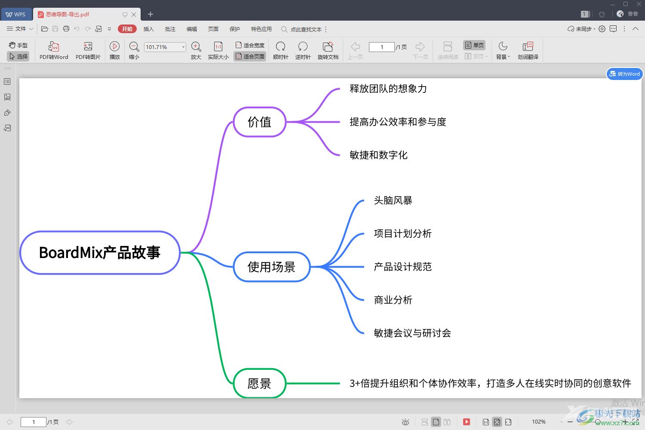Click the skin shirt icon in title bar
The width and height of the screenshot is (645, 430).
602,14
